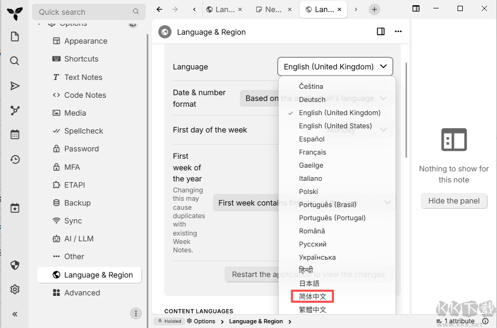
Task: Click the settings page vertical scrollbar
Action: (406, 110)
